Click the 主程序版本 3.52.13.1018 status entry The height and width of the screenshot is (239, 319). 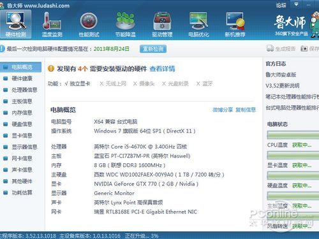pyautogui.click(x=28, y=236)
